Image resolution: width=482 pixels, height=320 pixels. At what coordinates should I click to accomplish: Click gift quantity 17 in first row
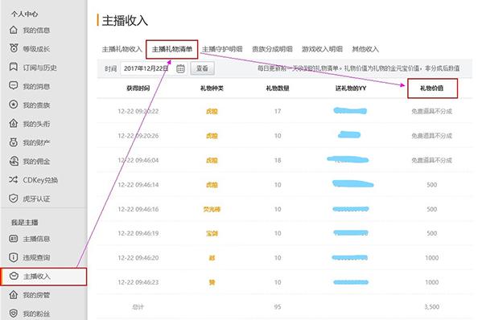tap(278, 111)
